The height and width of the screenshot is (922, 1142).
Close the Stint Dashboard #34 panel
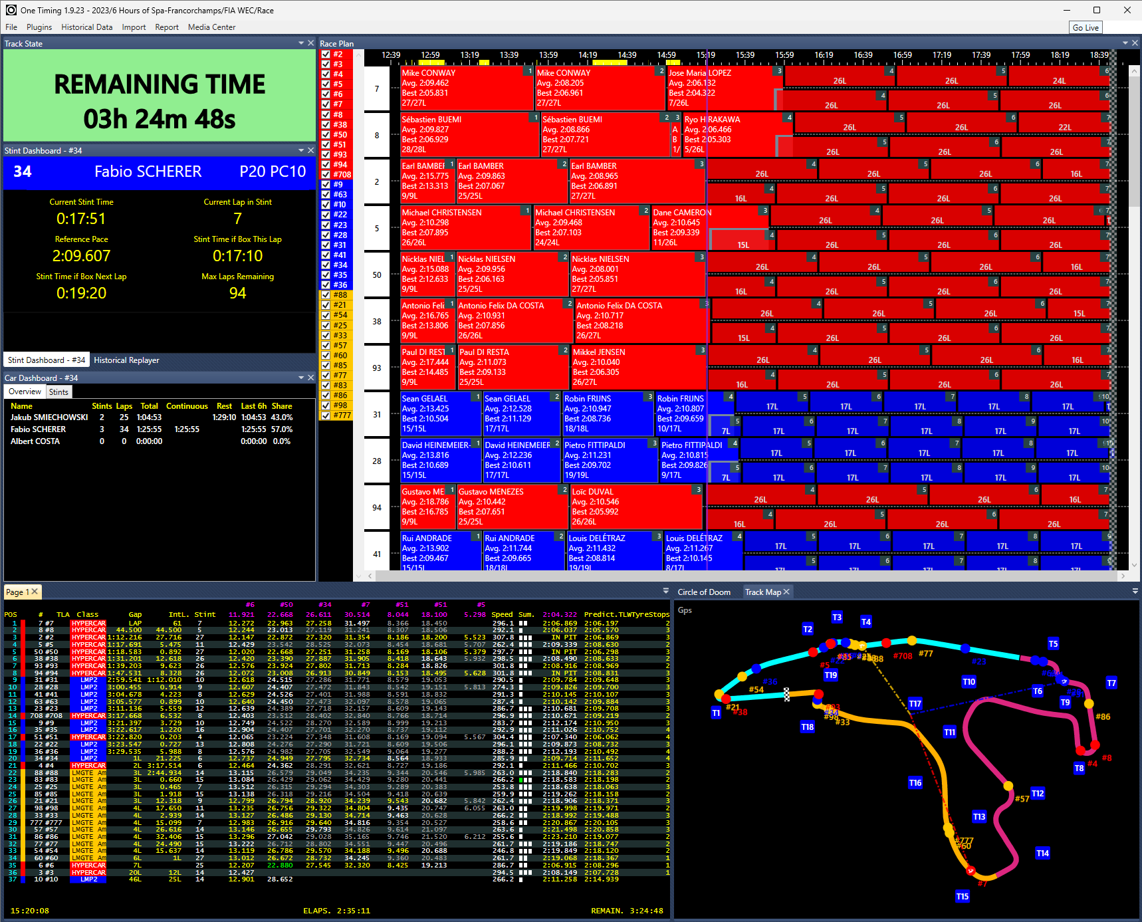pyautogui.click(x=310, y=150)
